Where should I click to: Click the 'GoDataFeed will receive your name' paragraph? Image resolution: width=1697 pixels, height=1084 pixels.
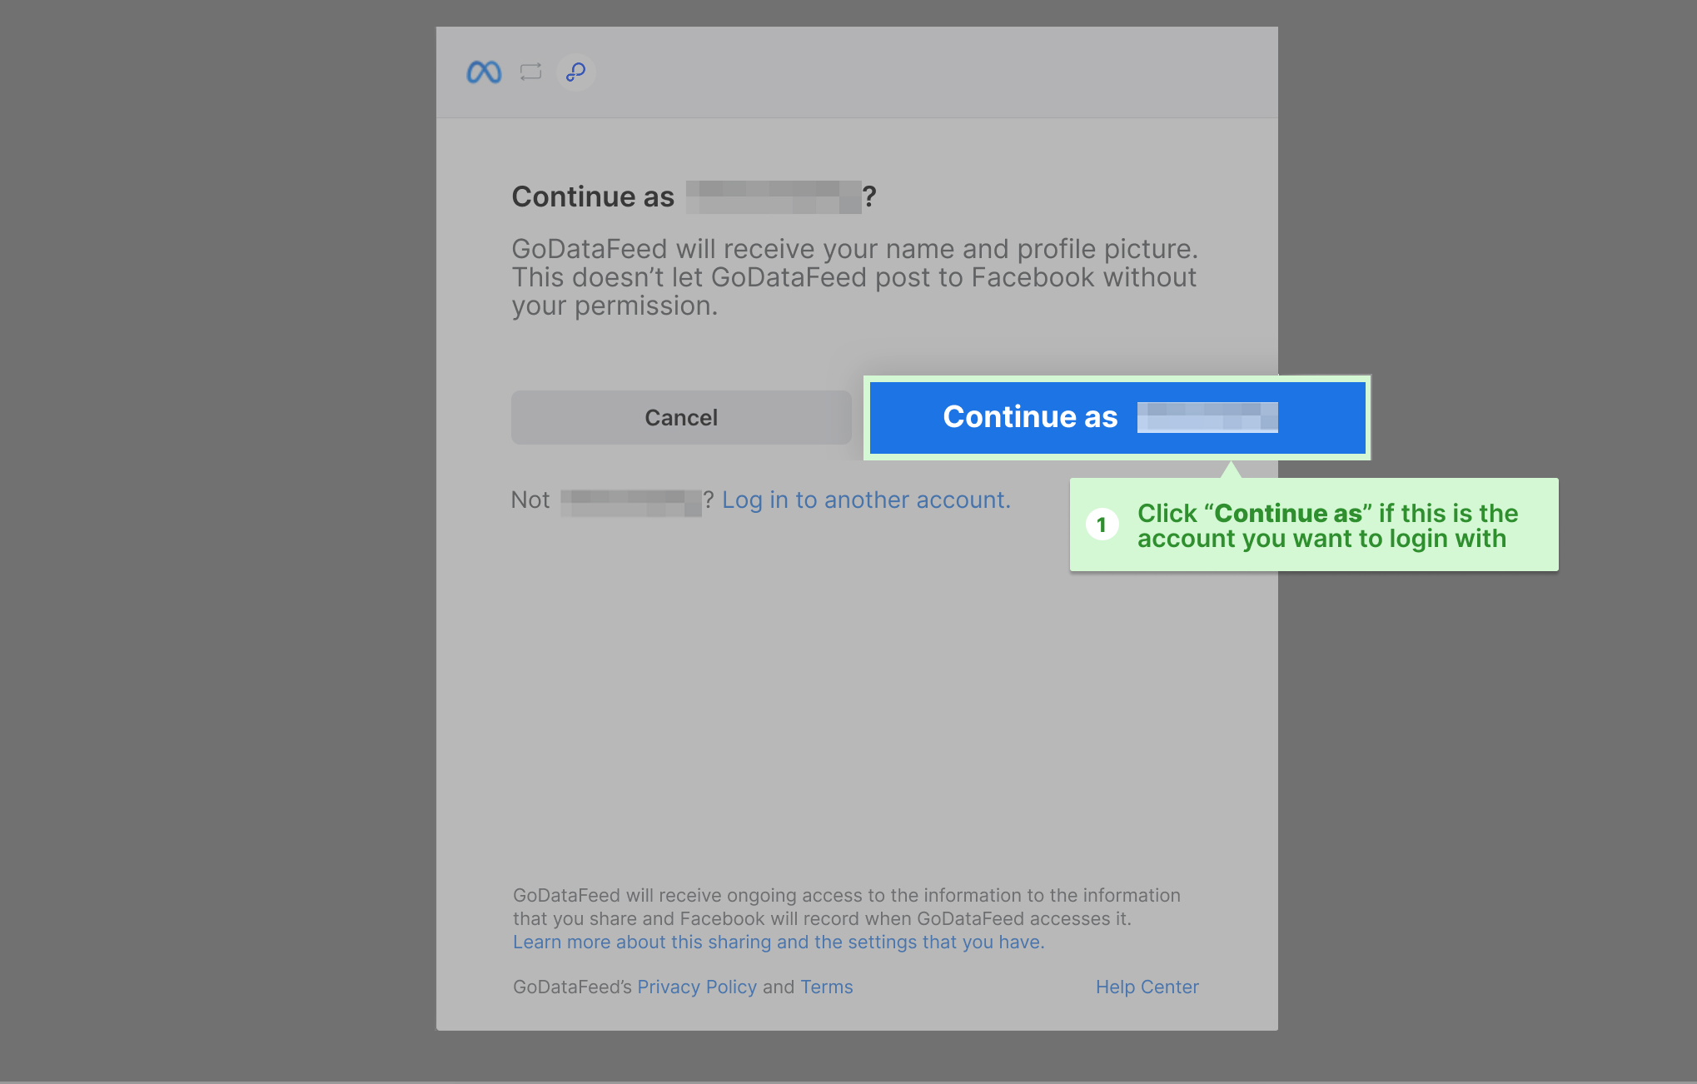click(854, 277)
